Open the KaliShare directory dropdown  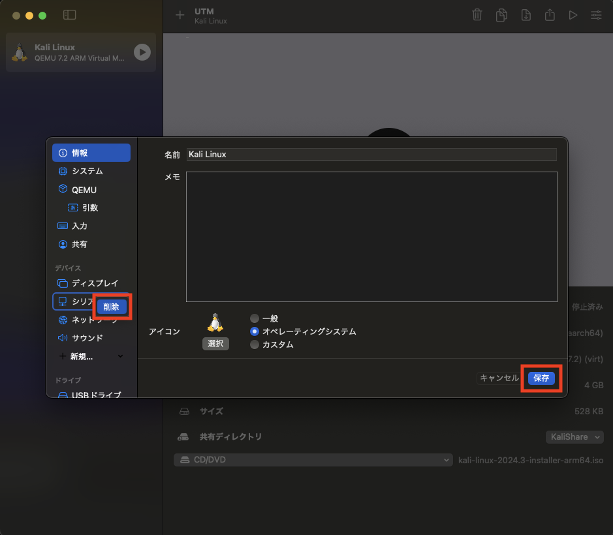point(574,436)
